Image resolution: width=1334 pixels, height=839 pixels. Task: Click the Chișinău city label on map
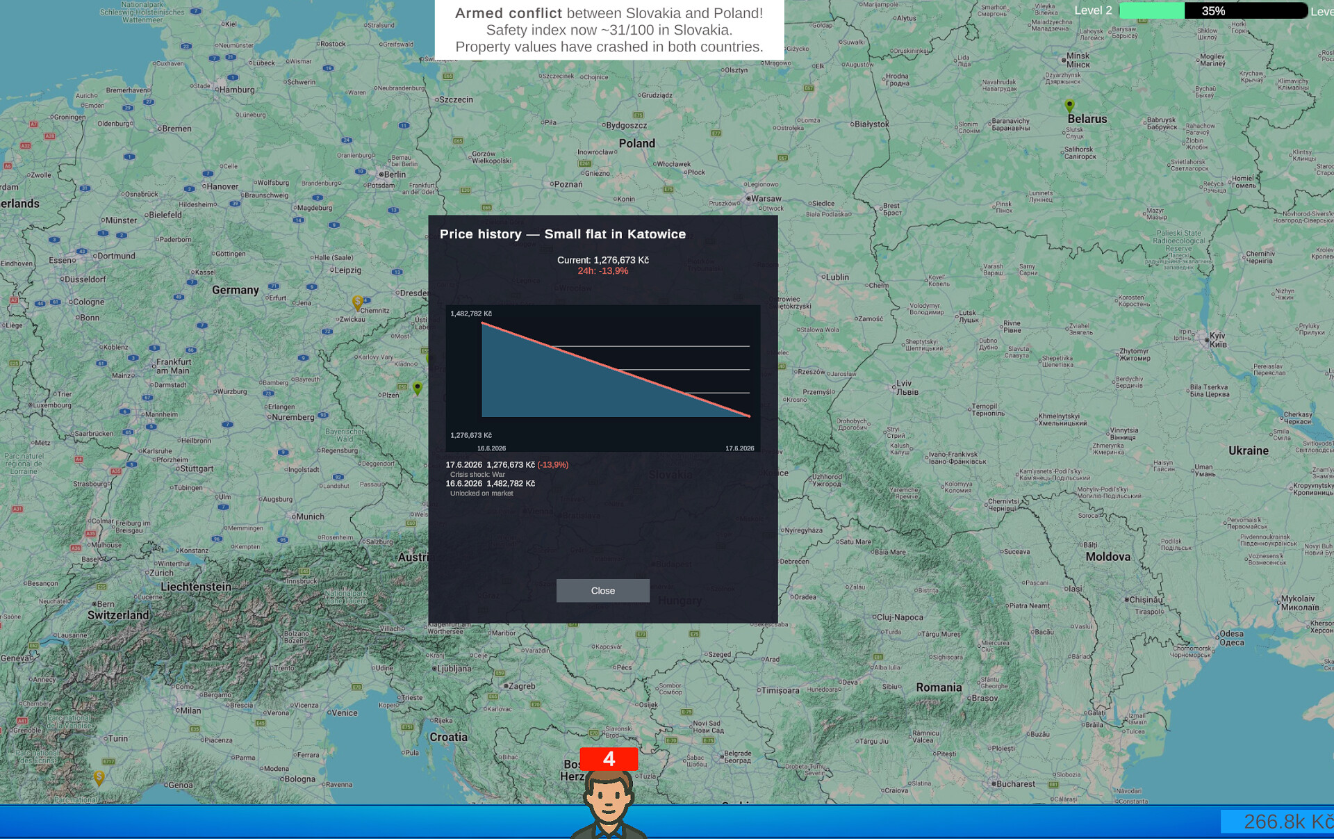1145,599
